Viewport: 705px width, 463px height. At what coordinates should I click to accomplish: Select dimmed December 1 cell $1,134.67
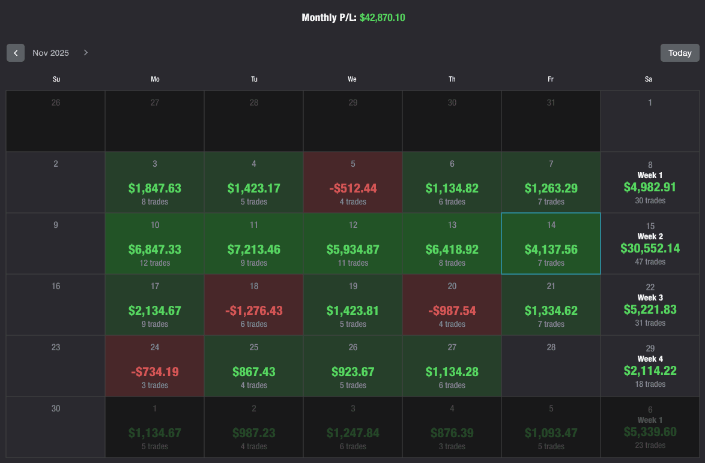pyautogui.click(x=155, y=427)
